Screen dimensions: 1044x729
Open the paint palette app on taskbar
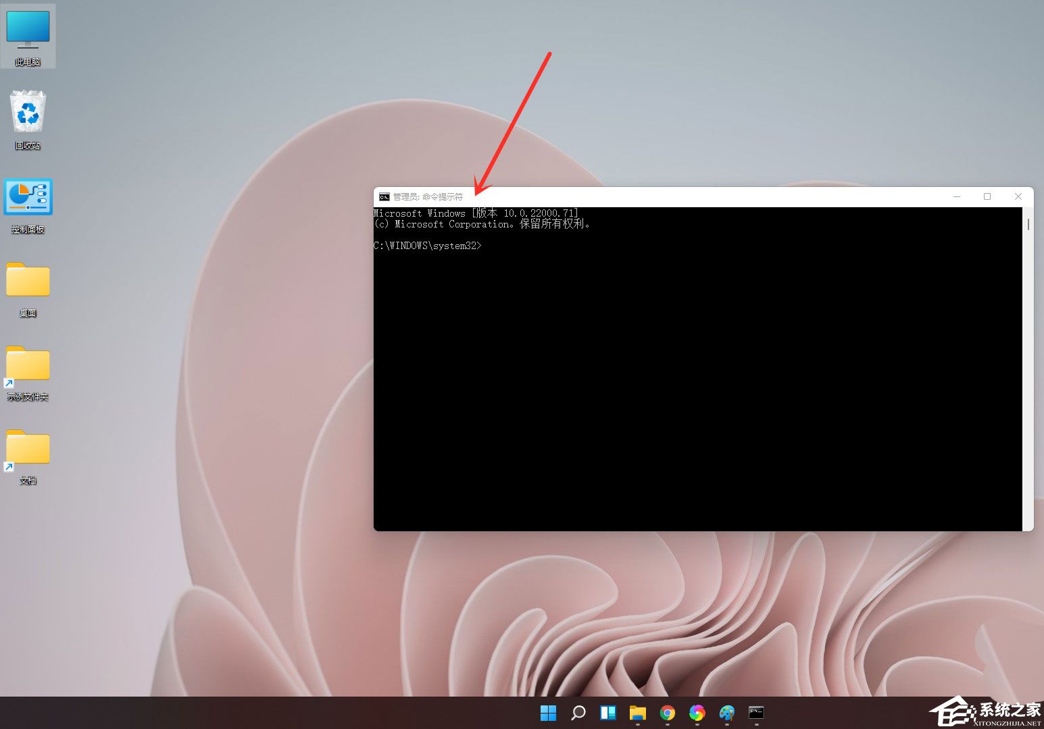point(727,713)
